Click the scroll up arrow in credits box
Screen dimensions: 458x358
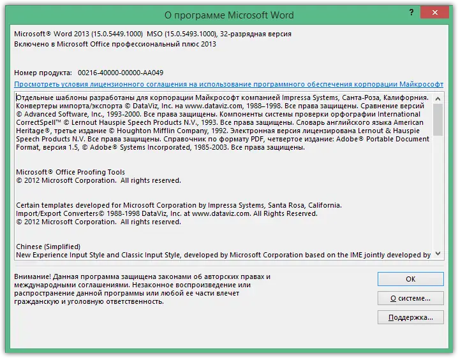point(438,99)
